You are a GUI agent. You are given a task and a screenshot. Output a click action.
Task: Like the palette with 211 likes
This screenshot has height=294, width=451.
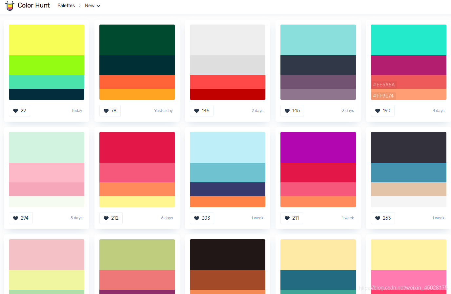click(292, 218)
